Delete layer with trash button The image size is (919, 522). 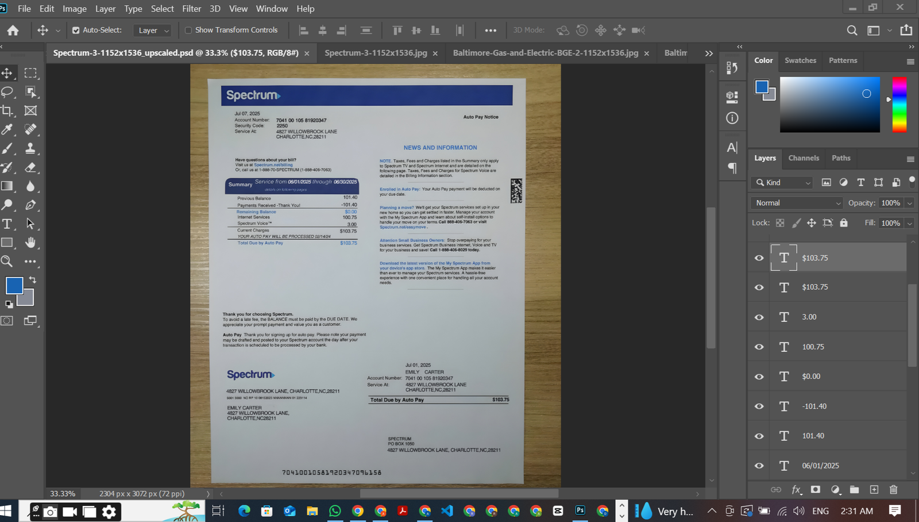pos(893,490)
